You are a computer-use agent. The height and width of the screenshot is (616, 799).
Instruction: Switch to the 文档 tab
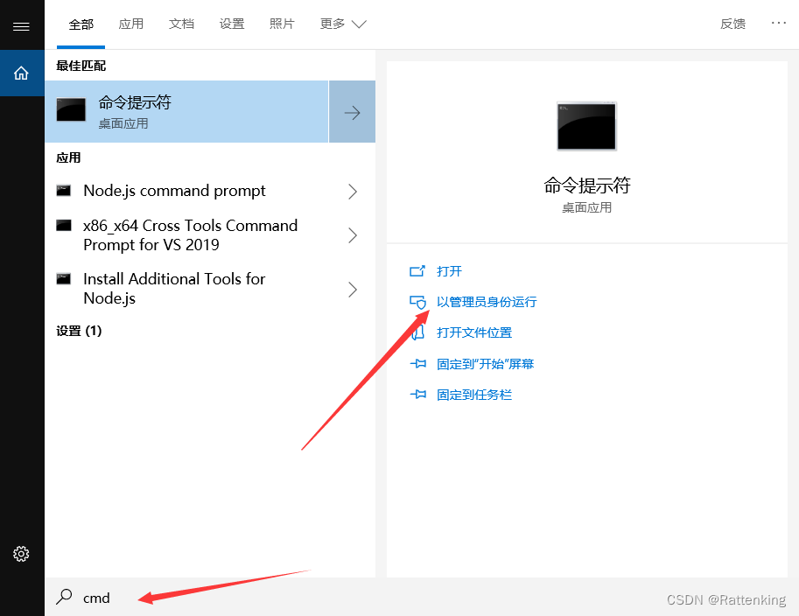(181, 24)
